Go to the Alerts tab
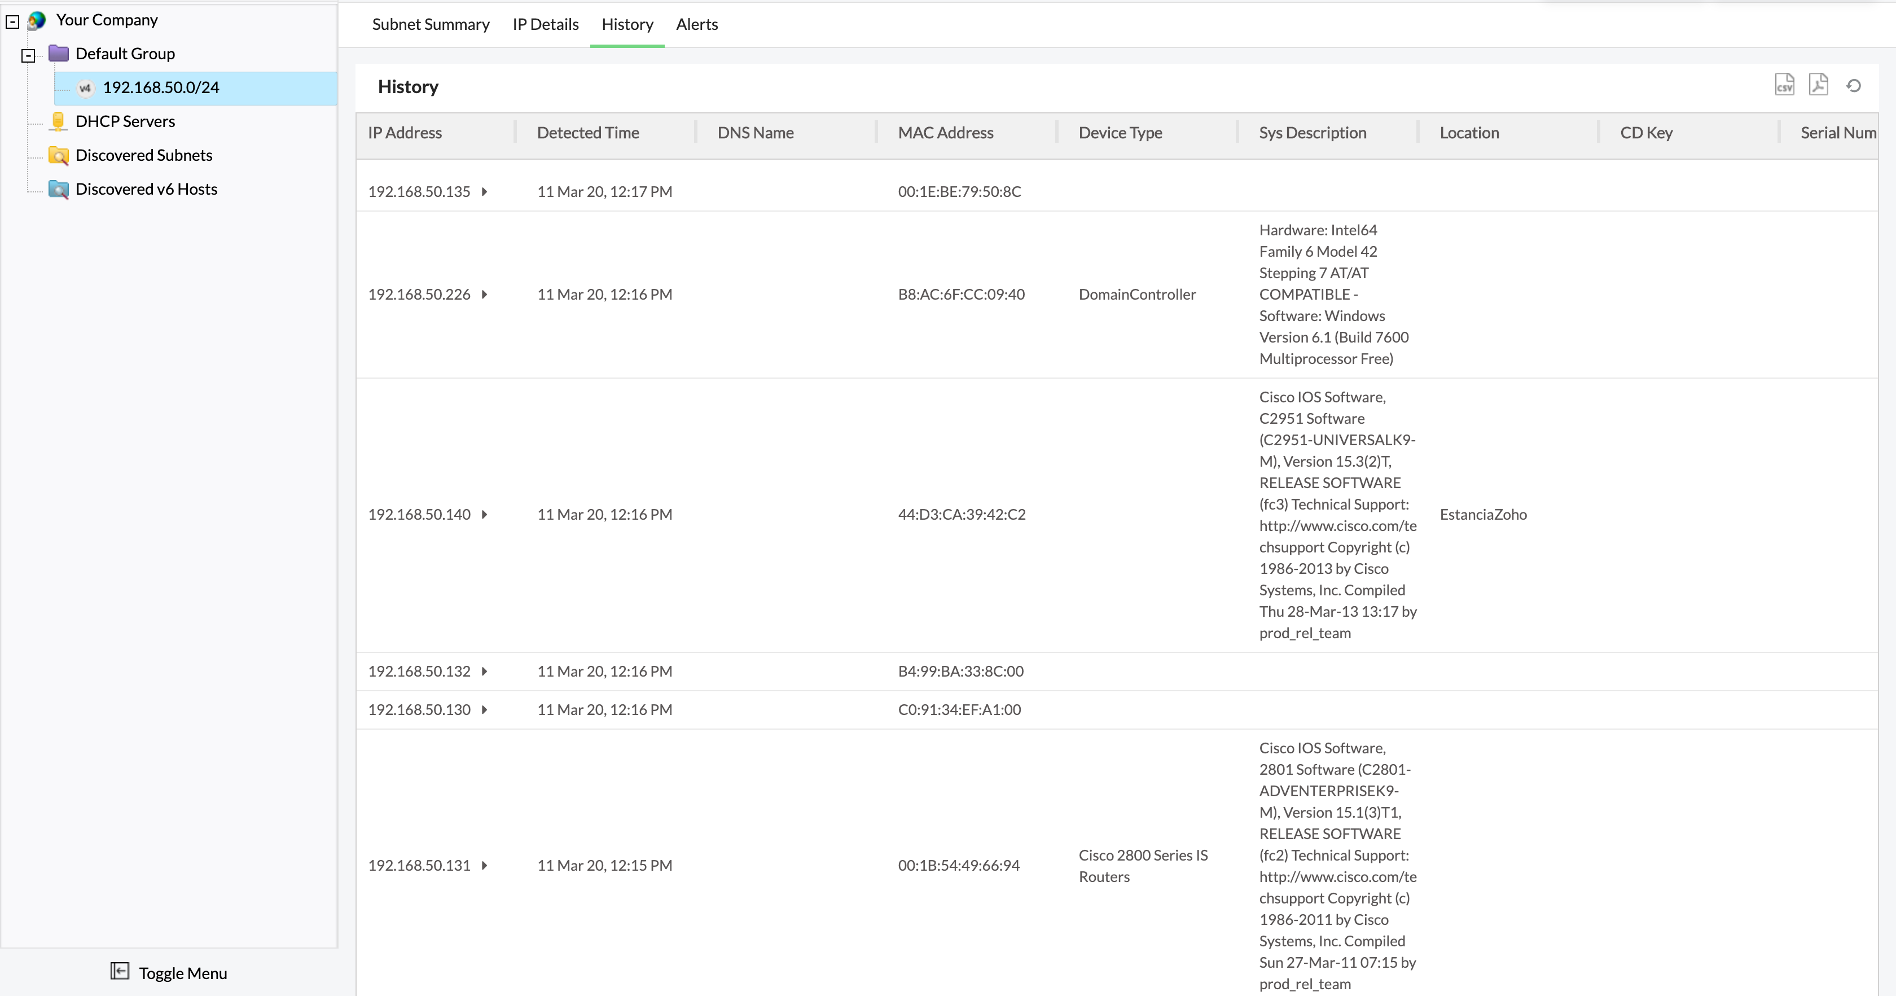Image resolution: width=1896 pixels, height=996 pixels. 696,24
